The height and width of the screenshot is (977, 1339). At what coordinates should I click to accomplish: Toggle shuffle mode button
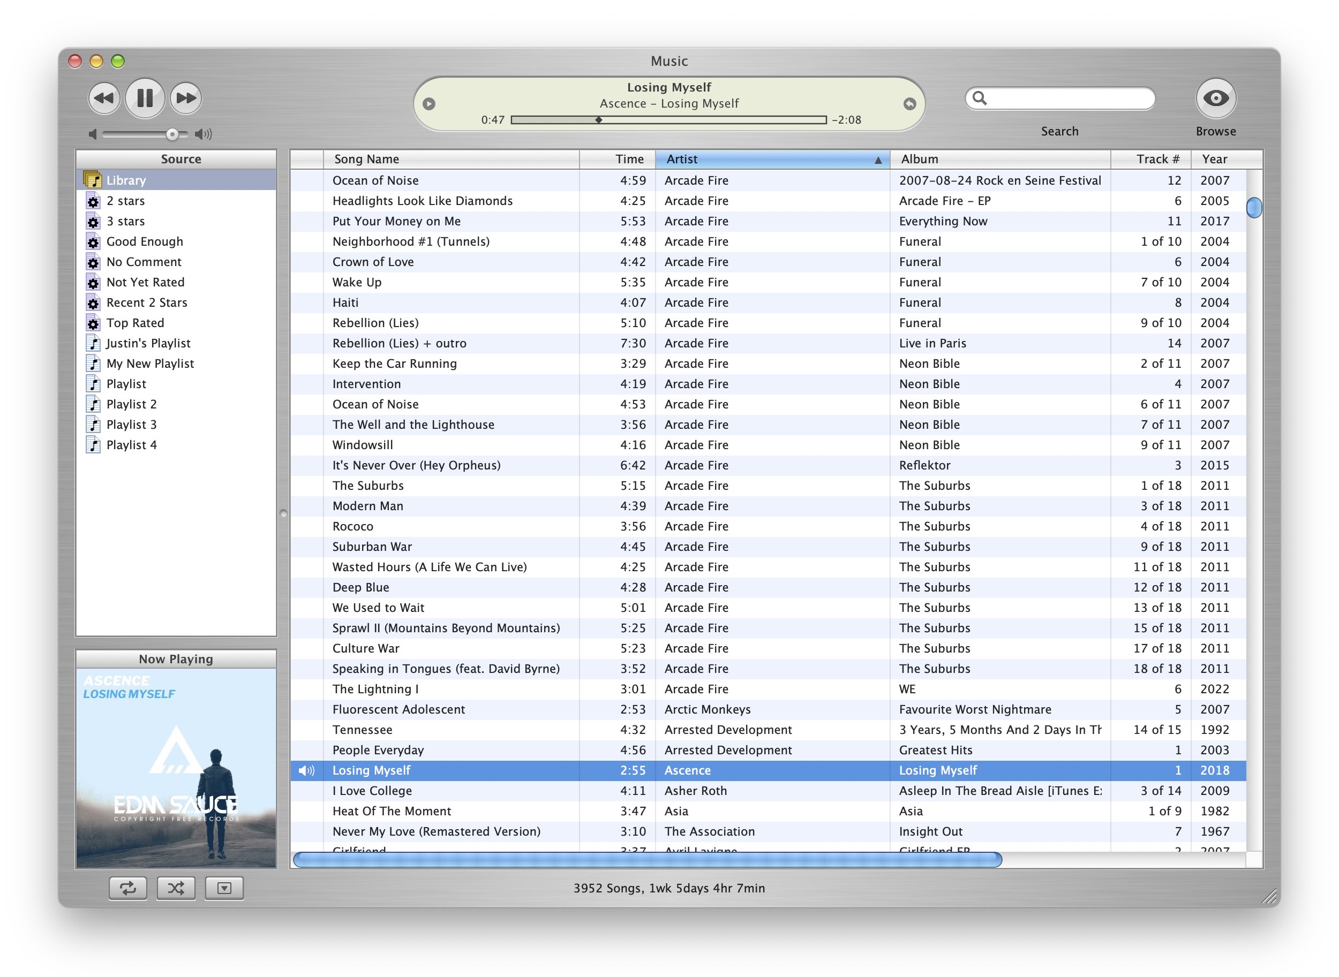point(176,888)
